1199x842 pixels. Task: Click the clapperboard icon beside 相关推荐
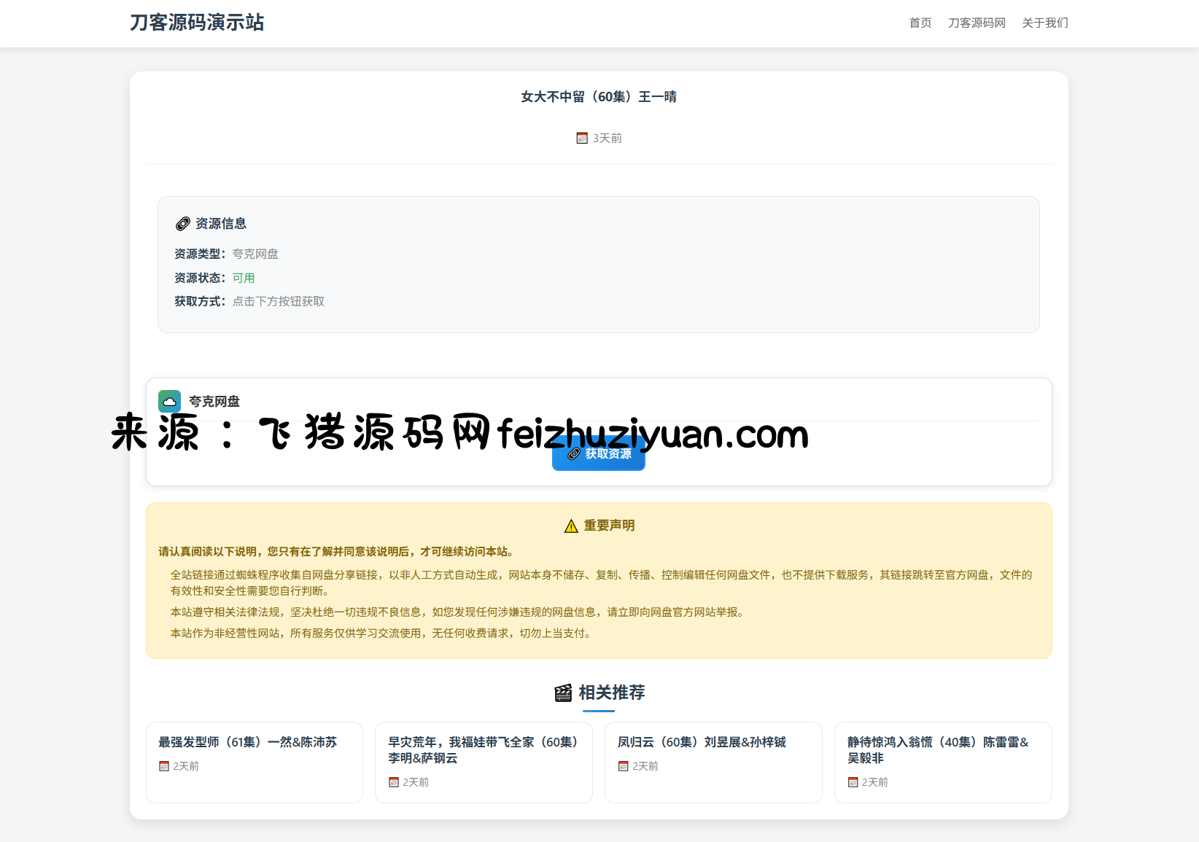click(563, 693)
